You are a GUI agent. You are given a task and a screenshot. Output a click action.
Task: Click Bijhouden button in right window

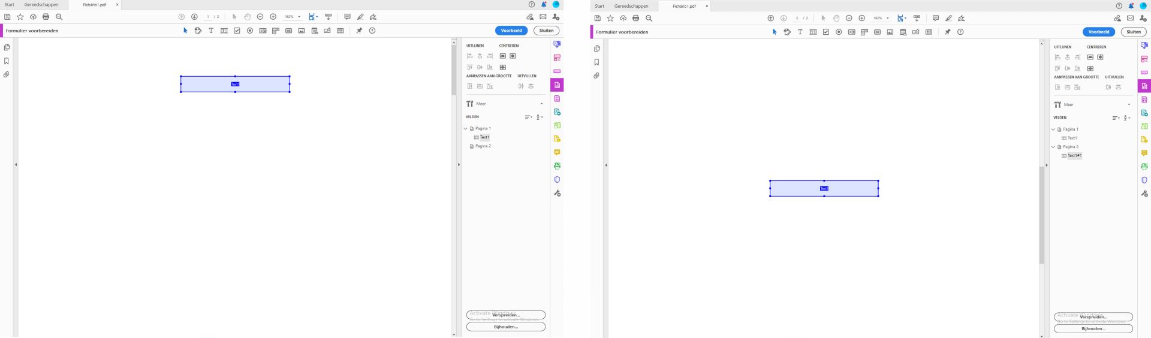[x=1093, y=328]
